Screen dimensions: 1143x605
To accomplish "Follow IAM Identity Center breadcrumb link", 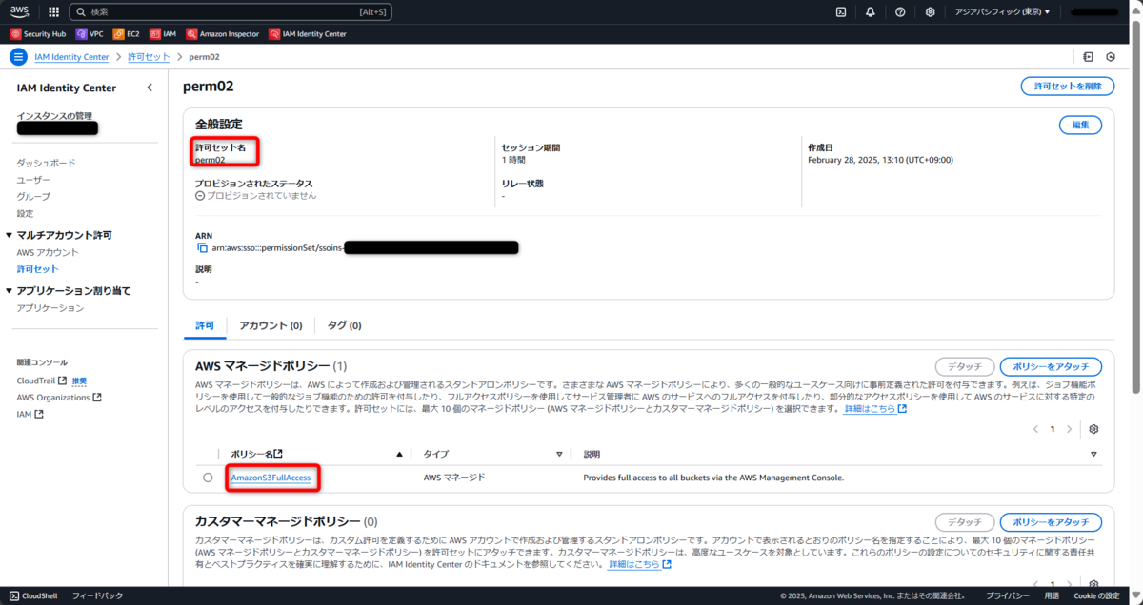I will 71,57.
